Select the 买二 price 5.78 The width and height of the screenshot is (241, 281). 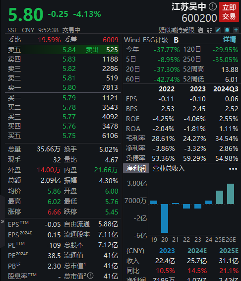click(69, 107)
